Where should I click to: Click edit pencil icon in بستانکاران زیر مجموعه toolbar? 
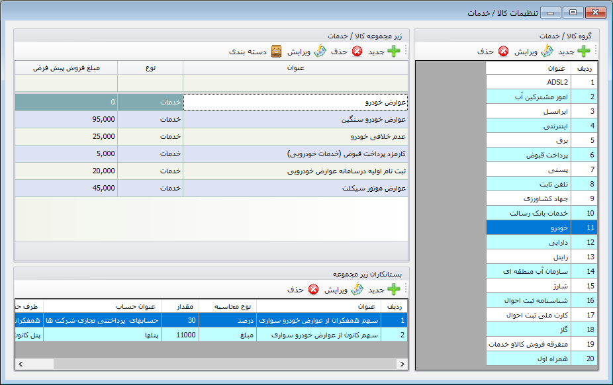click(x=357, y=289)
